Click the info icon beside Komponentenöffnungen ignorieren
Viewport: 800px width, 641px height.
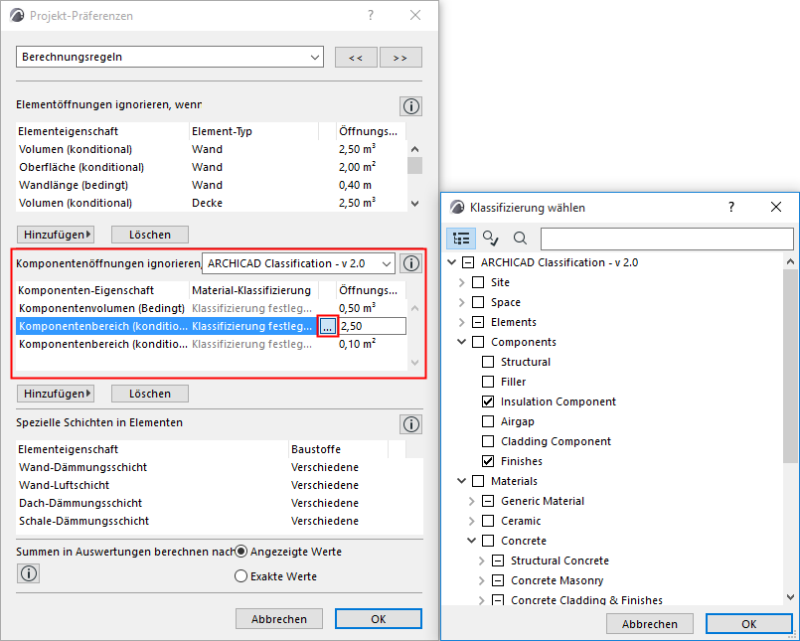pos(410,263)
